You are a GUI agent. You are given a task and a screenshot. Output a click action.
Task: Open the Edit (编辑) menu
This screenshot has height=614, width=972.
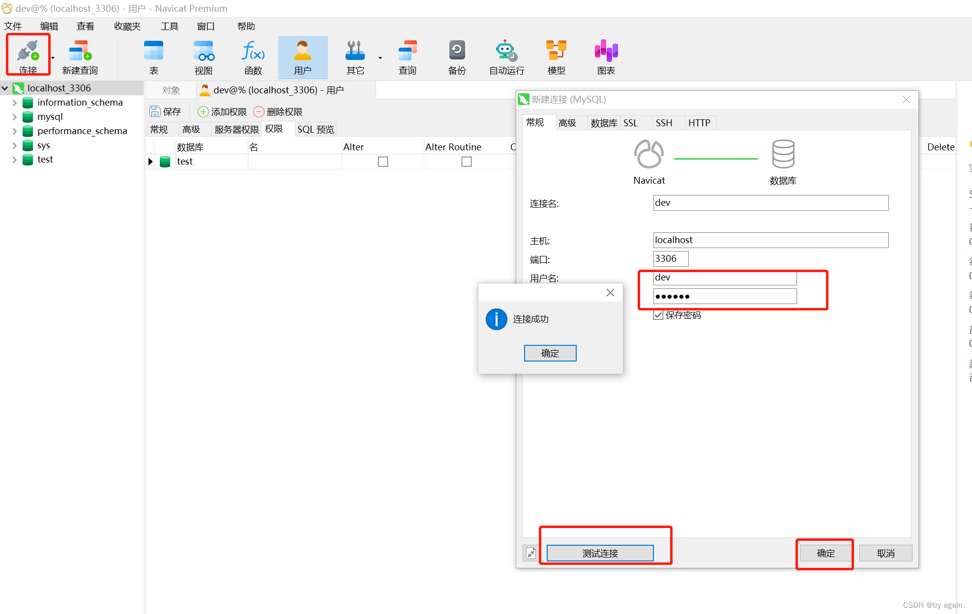click(x=49, y=26)
